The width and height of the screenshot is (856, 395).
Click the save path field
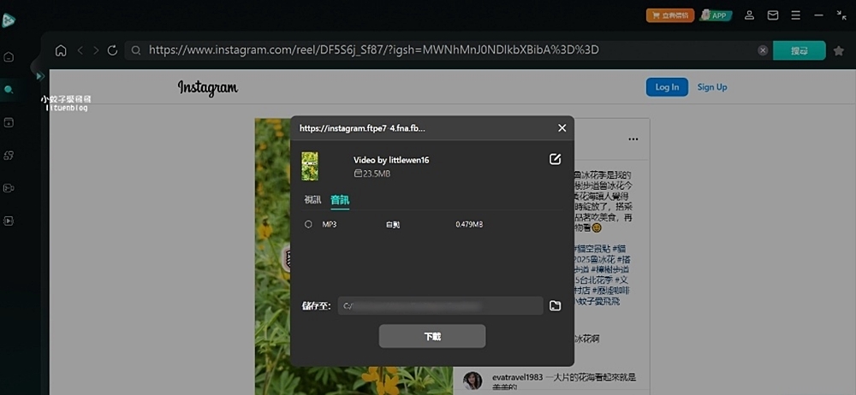click(441, 305)
